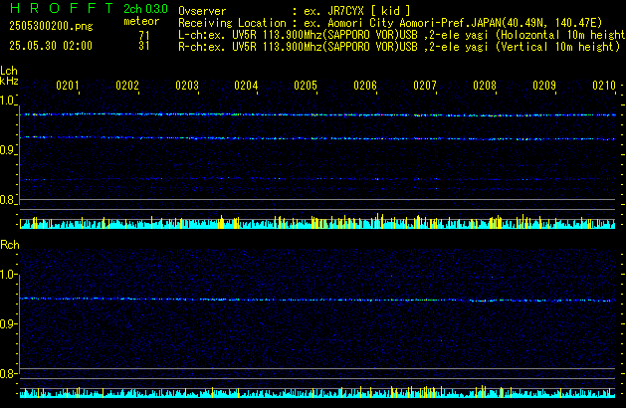
Task: Select the 0203 time marker
Action: click(187, 86)
